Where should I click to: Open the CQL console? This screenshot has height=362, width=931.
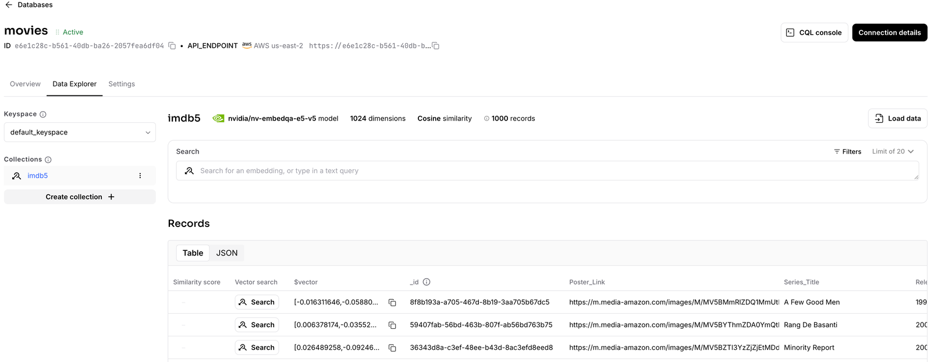coord(813,33)
